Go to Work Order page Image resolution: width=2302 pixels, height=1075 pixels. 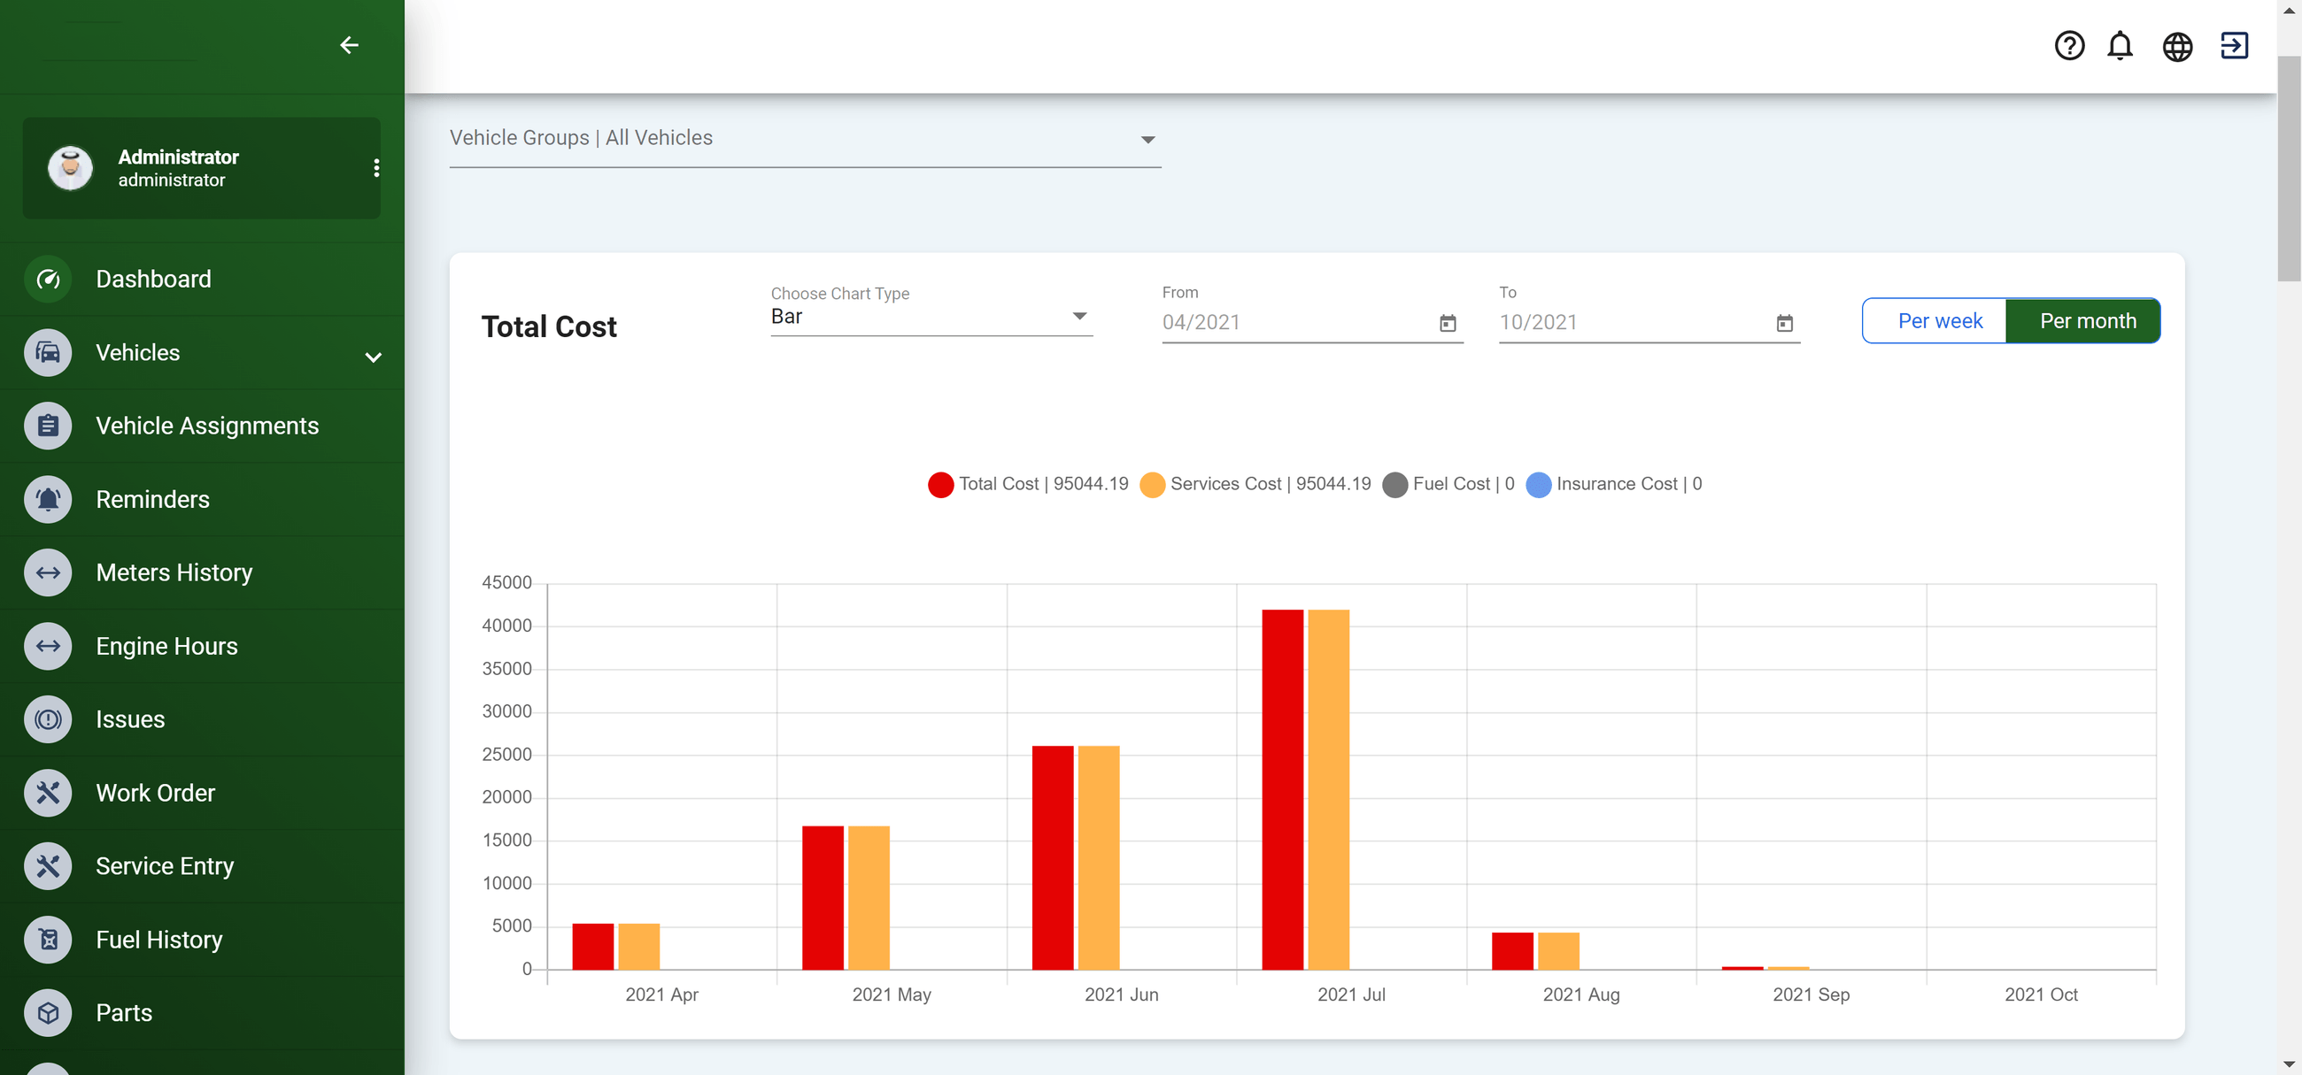[156, 793]
